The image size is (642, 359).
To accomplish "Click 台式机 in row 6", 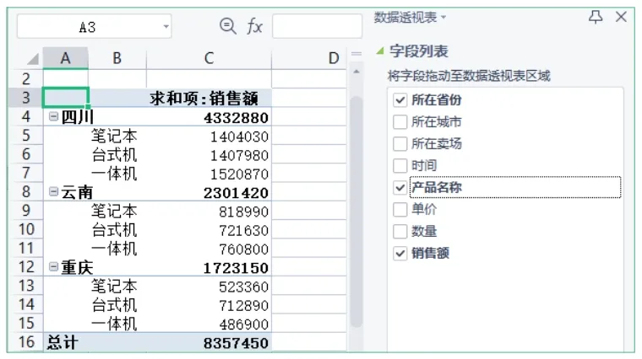I will [x=114, y=155].
